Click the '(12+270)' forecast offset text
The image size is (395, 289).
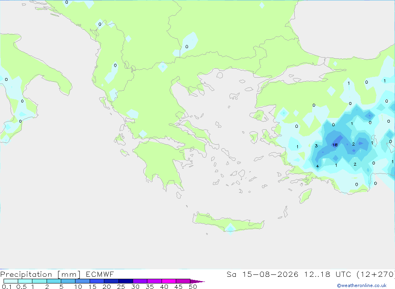click(x=376, y=274)
